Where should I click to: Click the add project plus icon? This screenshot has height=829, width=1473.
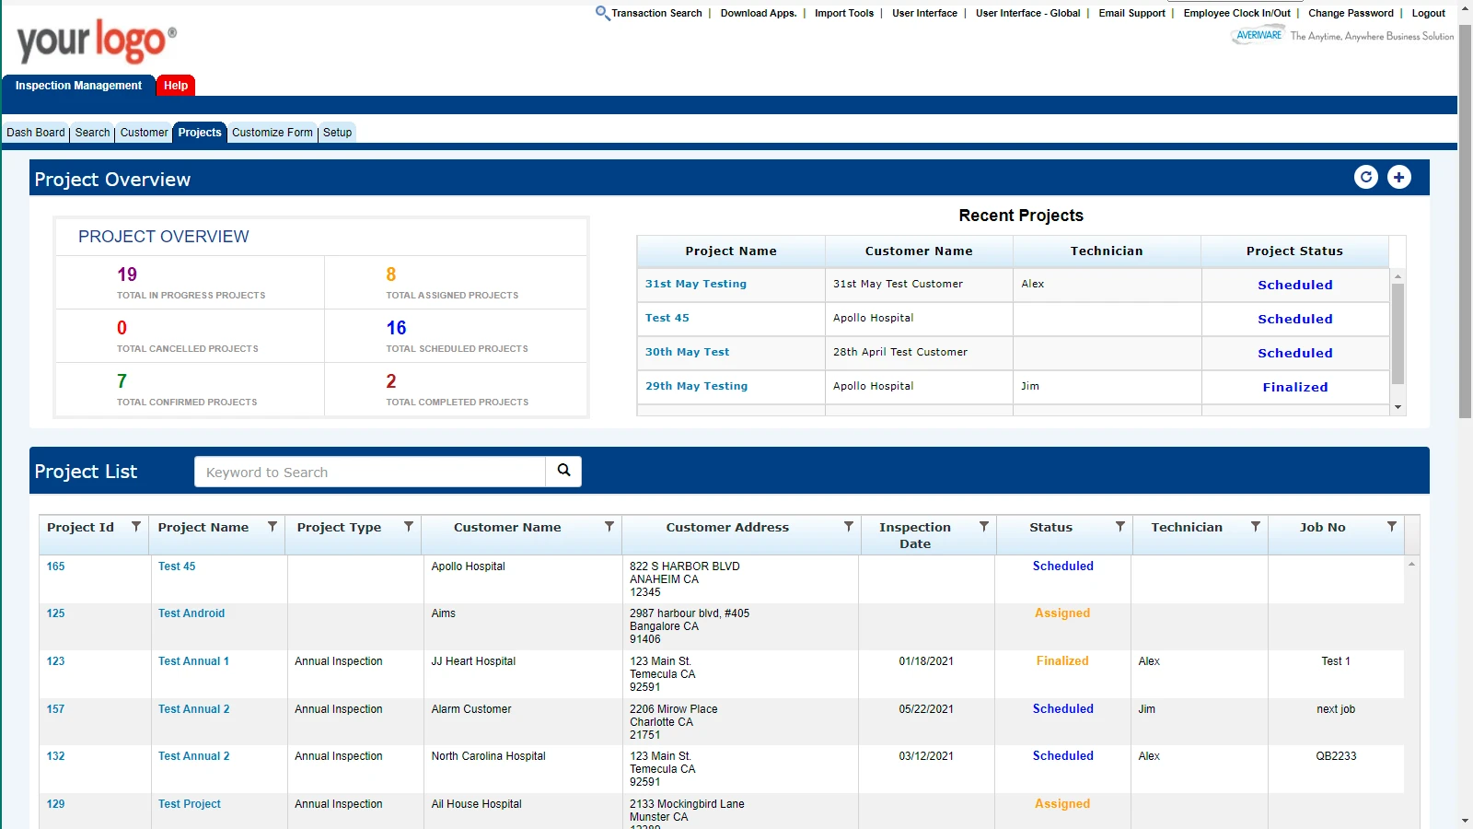[1398, 177]
